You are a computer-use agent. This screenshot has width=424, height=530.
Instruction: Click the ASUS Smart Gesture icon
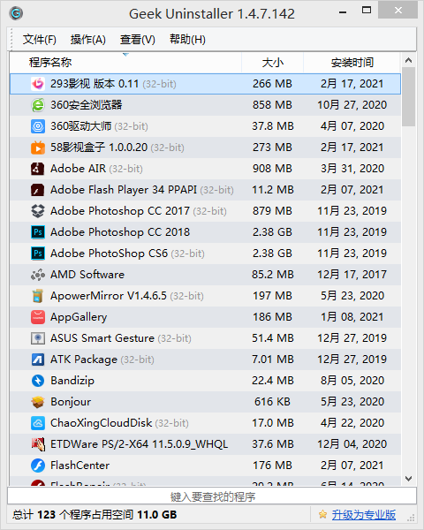coord(37,338)
